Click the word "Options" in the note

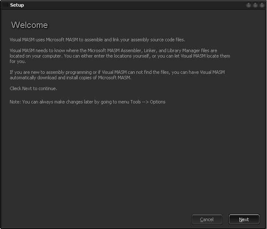[158, 102]
